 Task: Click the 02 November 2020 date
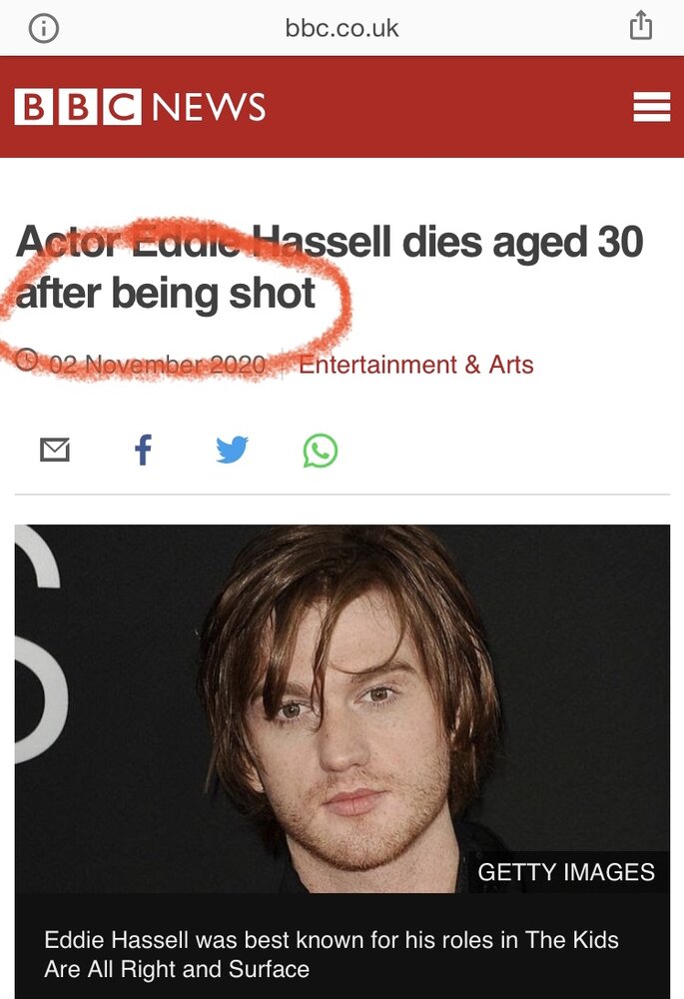pyautogui.click(x=158, y=365)
